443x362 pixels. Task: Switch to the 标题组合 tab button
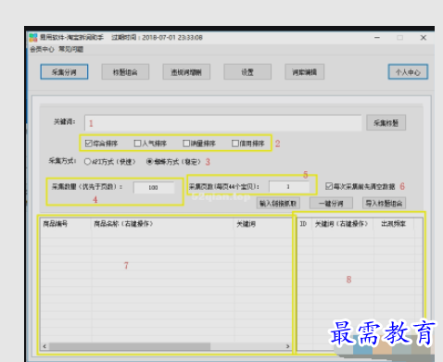tap(125, 72)
